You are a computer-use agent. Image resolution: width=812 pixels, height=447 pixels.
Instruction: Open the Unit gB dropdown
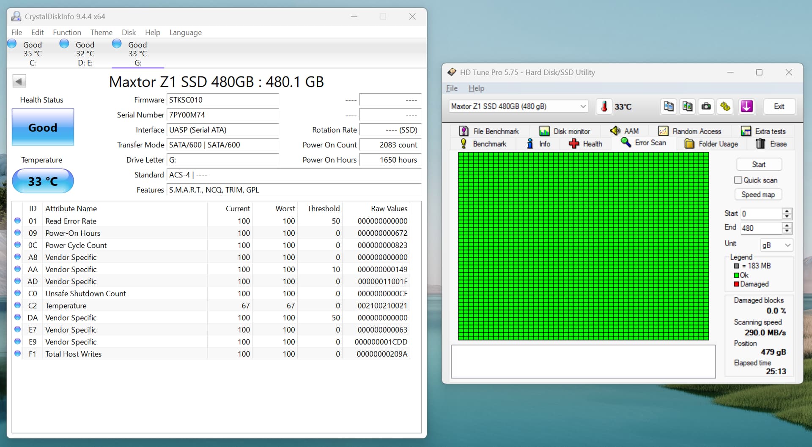coord(776,245)
